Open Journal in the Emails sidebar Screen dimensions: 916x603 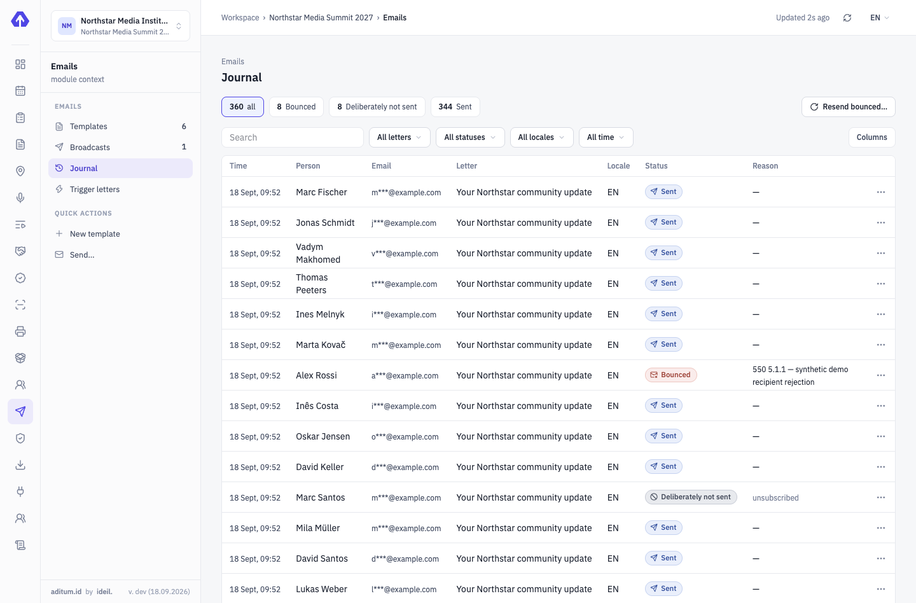pos(120,169)
